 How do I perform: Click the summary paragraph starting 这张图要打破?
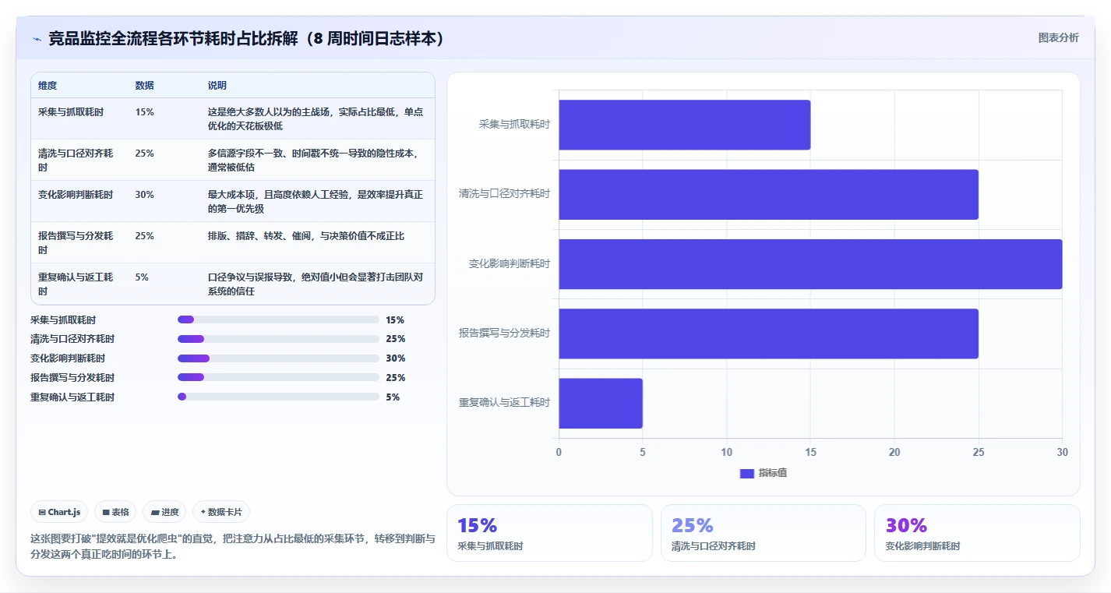coord(233,547)
